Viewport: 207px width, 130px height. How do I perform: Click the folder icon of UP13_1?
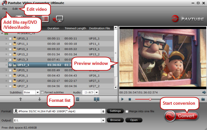14,49
